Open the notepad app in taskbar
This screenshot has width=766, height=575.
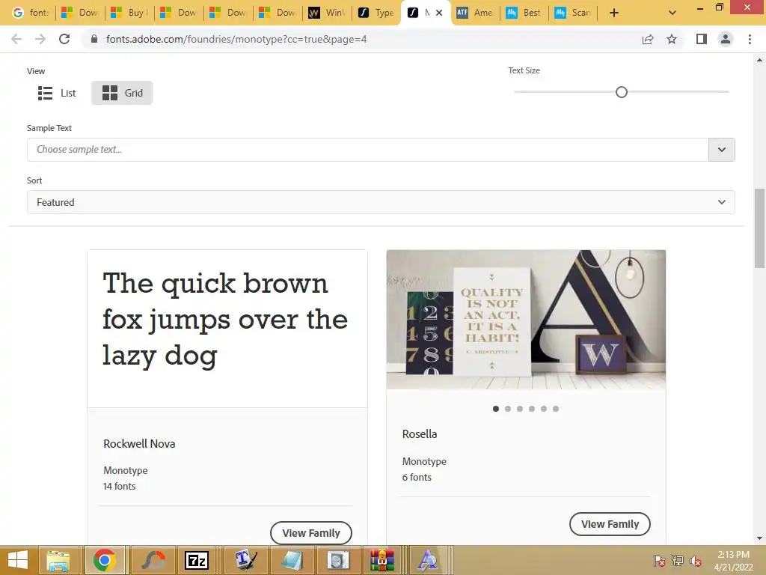click(292, 560)
